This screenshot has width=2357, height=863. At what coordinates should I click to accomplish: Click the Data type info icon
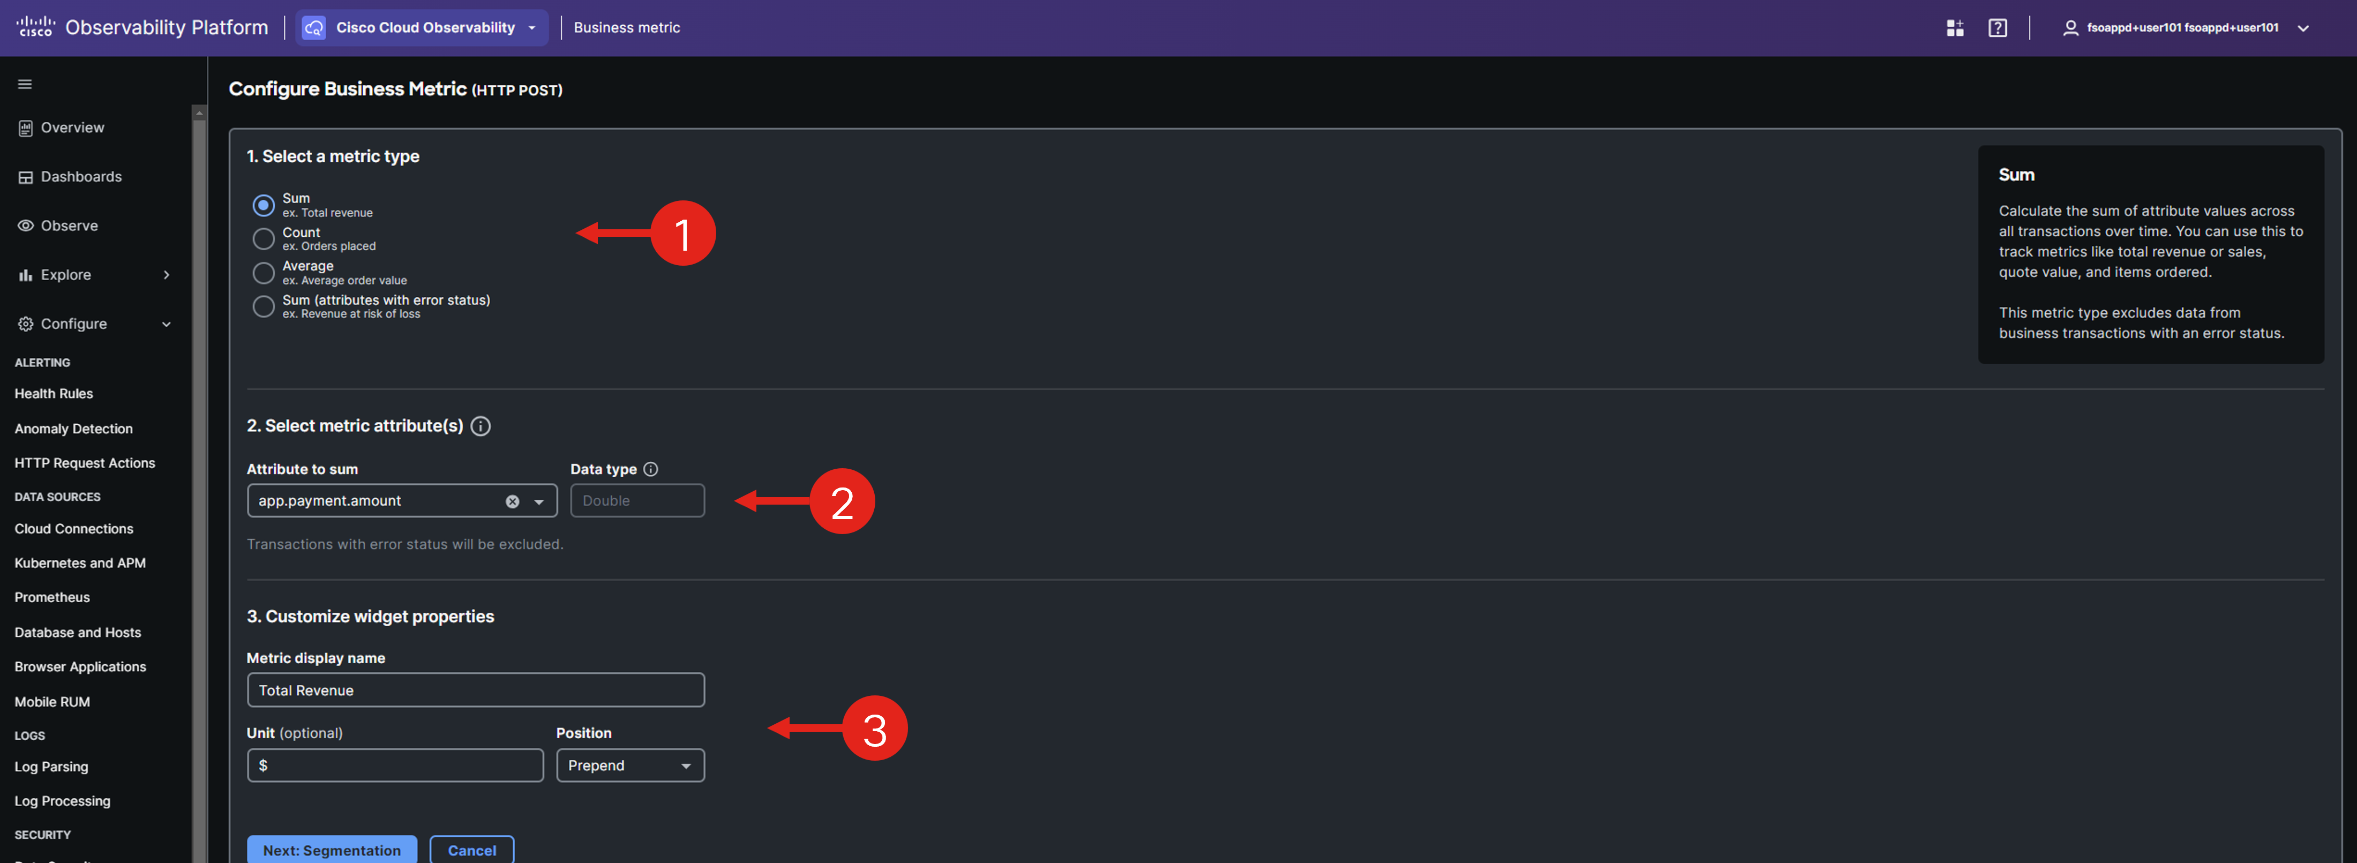(650, 469)
